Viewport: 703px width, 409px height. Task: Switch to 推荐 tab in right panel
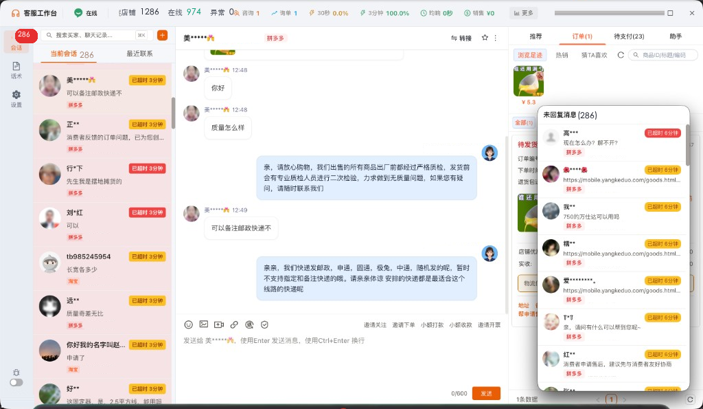coord(535,36)
